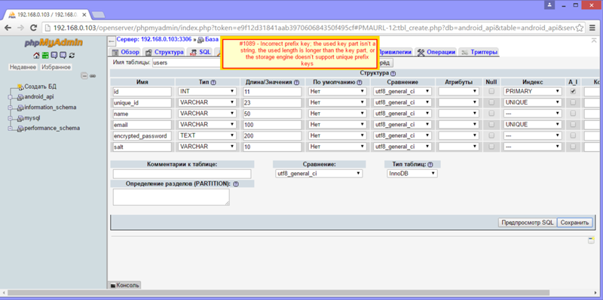Reload the navigation panel with refresh icon
603x300 pixels.
[x=72, y=55]
